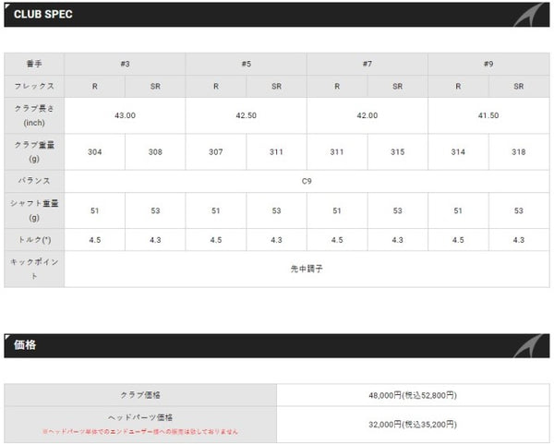Select the 価格 section title

(x=24, y=346)
